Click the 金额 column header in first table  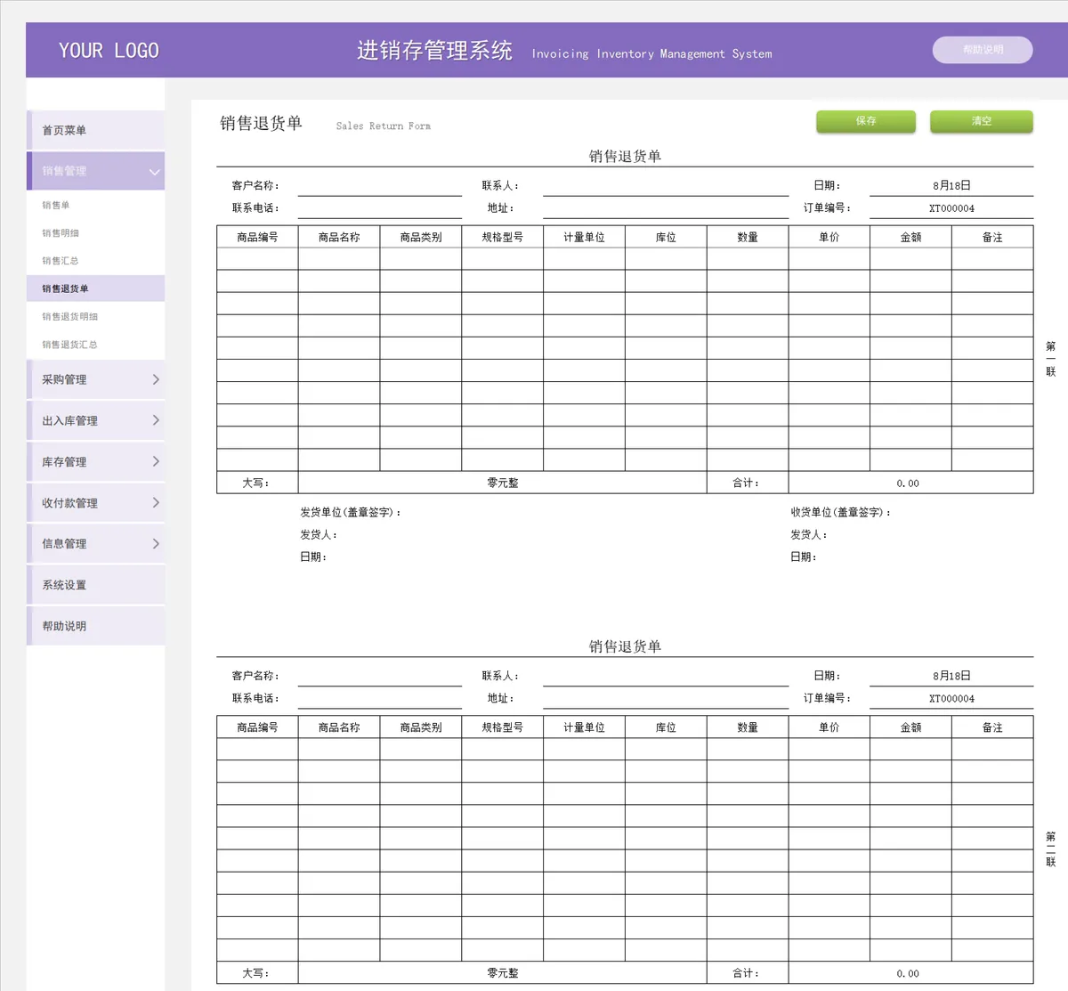point(910,237)
